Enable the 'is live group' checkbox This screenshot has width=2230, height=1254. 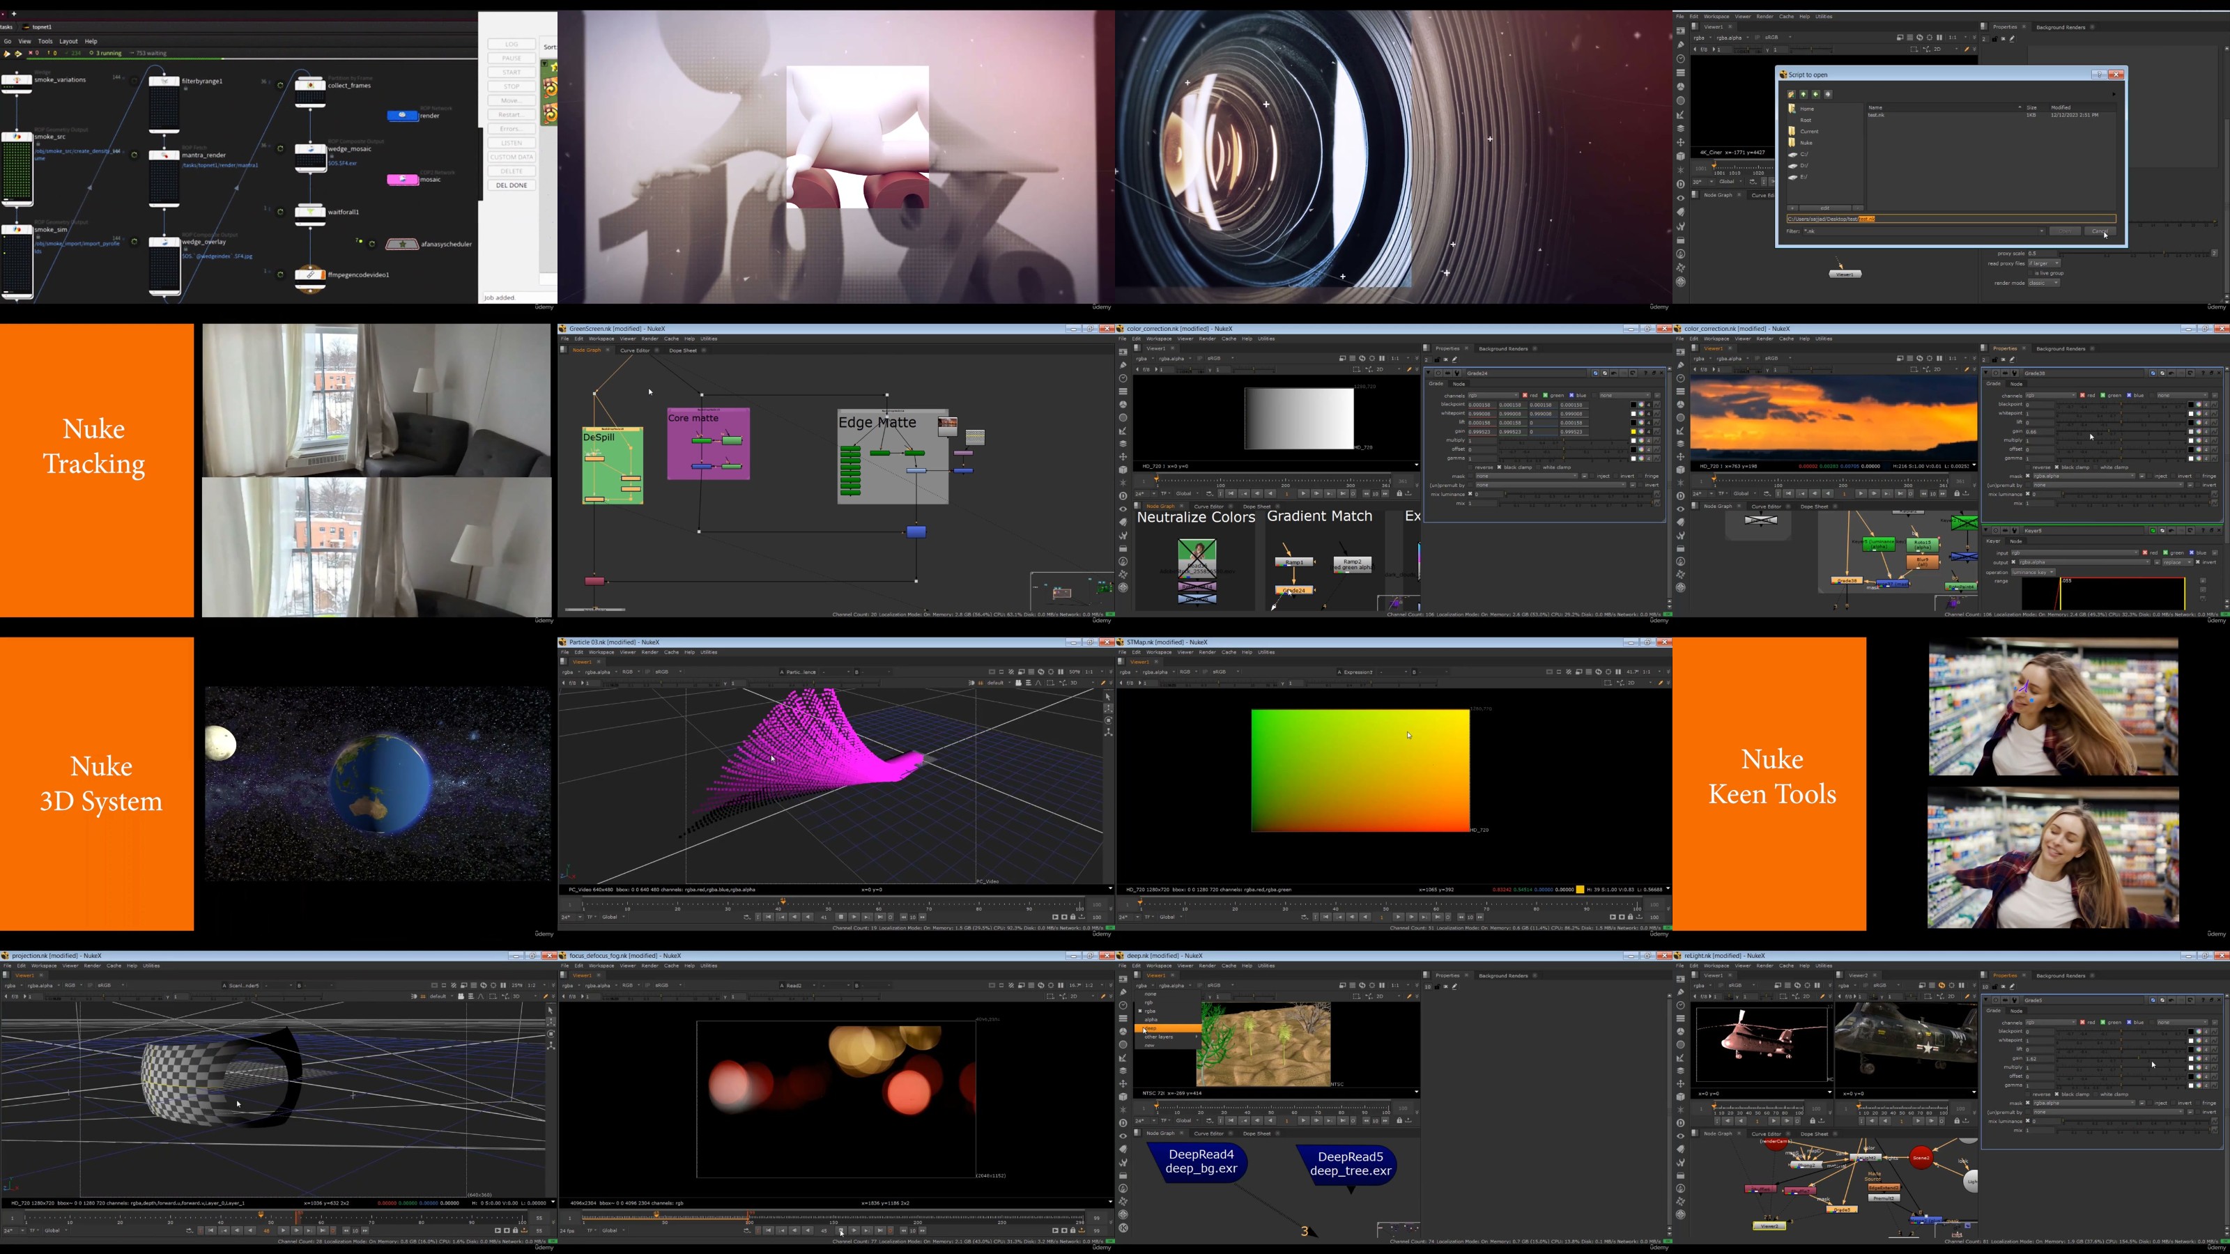[x=2030, y=272]
